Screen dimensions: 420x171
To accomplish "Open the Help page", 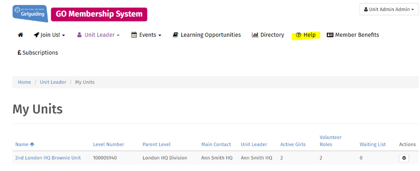I will (306, 35).
